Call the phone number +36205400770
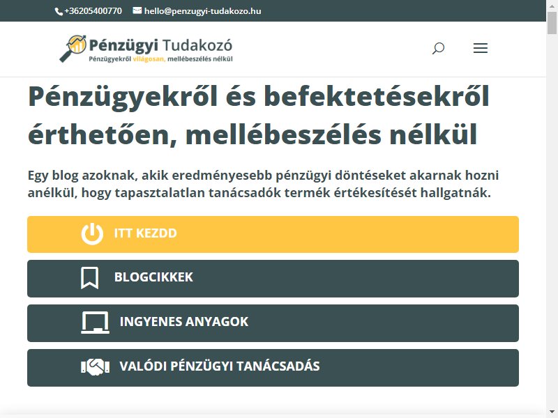The width and height of the screenshot is (558, 418). click(93, 11)
